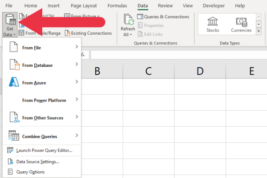Open the Refresh All dropdown arrow
This screenshot has height=178, width=267.
pos(131,35)
